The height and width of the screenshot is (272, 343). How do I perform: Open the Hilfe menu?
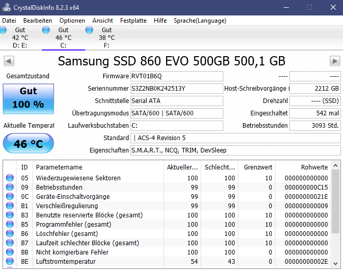160,21
